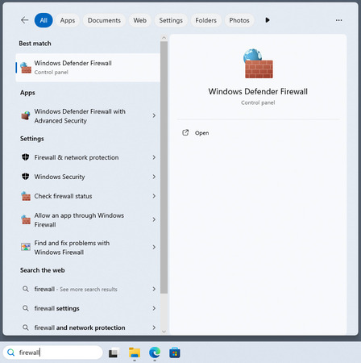Expand Firewall & network protection chevron

tap(154, 157)
